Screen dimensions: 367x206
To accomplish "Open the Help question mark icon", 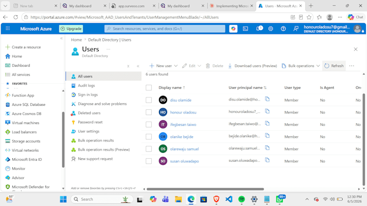I will click(283, 29).
